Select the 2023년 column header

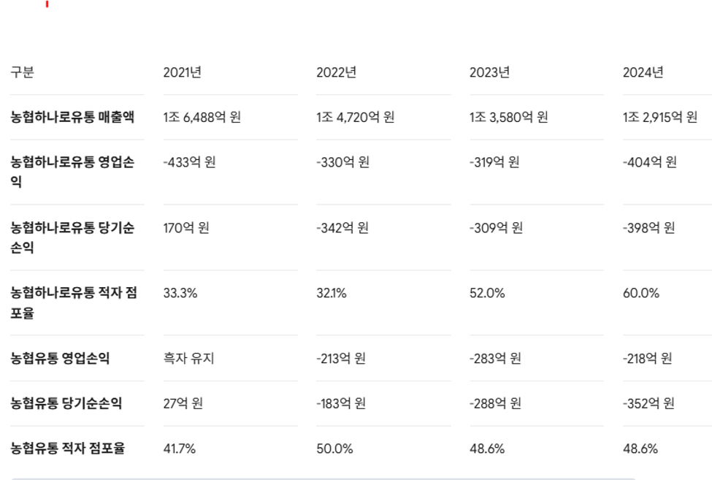click(x=489, y=72)
